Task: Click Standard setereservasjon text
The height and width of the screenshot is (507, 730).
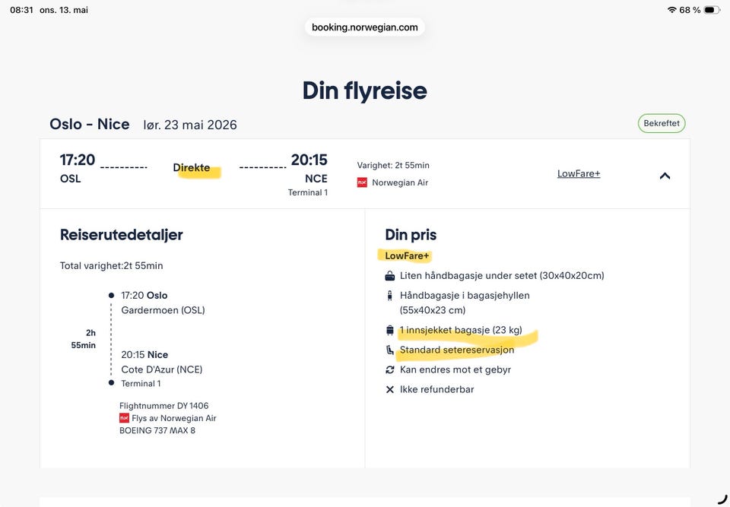Action: pos(457,350)
